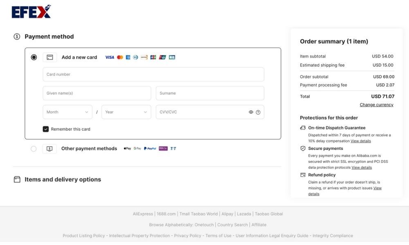The height and width of the screenshot is (245, 409).
Task: Click the JCB card logo
Action: click(153, 57)
